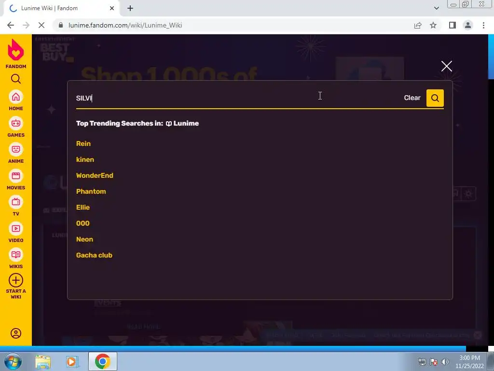Select trending search WonderEnd
The height and width of the screenshot is (371, 494).
pyautogui.click(x=95, y=175)
